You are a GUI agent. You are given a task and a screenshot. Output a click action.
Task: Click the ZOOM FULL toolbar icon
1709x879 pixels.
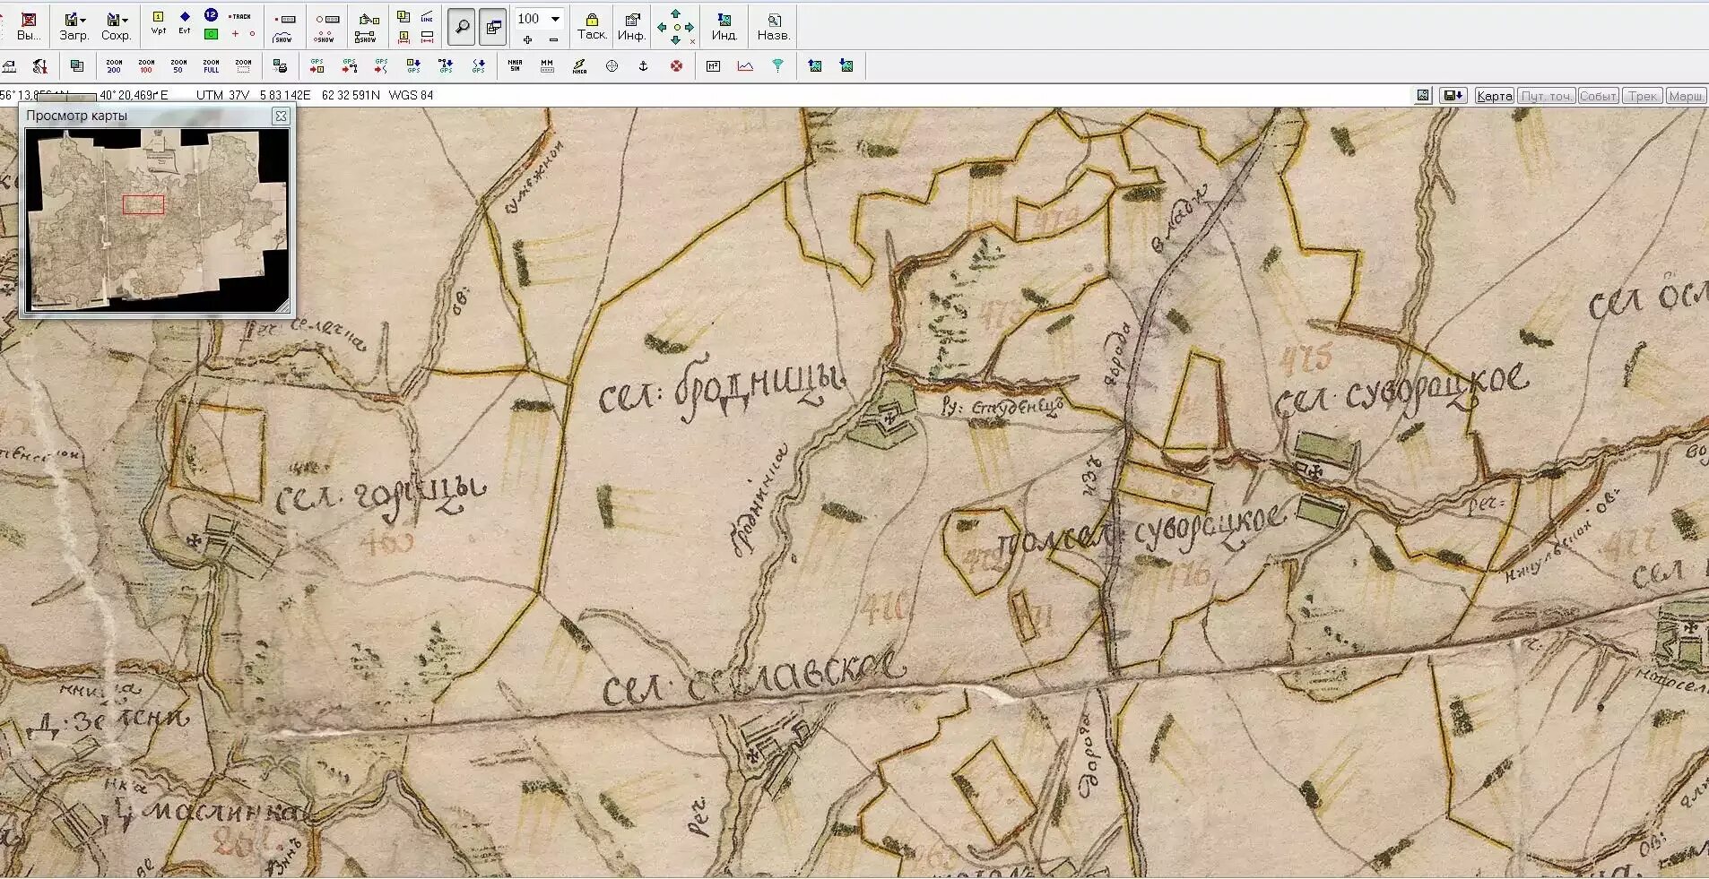tap(212, 66)
